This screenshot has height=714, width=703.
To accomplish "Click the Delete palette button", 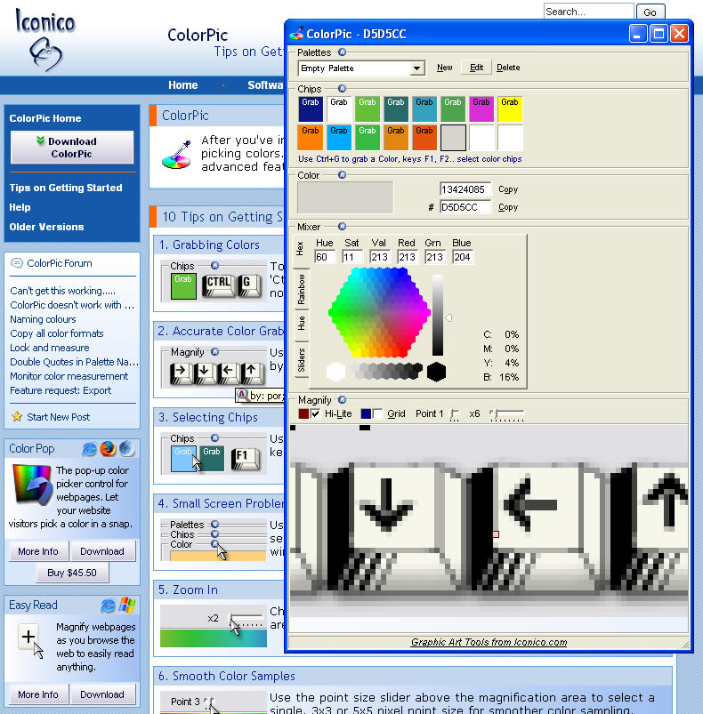I will tap(508, 68).
